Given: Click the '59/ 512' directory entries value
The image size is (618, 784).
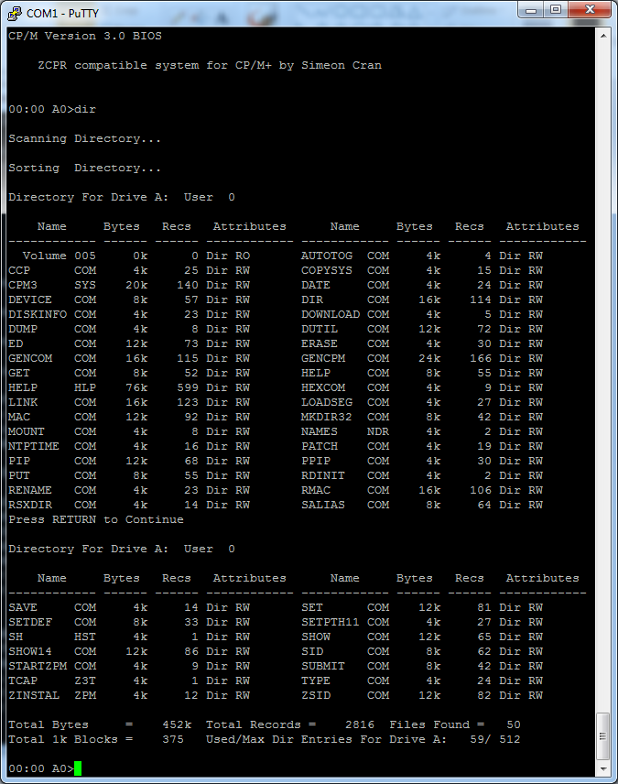Looking at the screenshot, I should pyautogui.click(x=495, y=739).
